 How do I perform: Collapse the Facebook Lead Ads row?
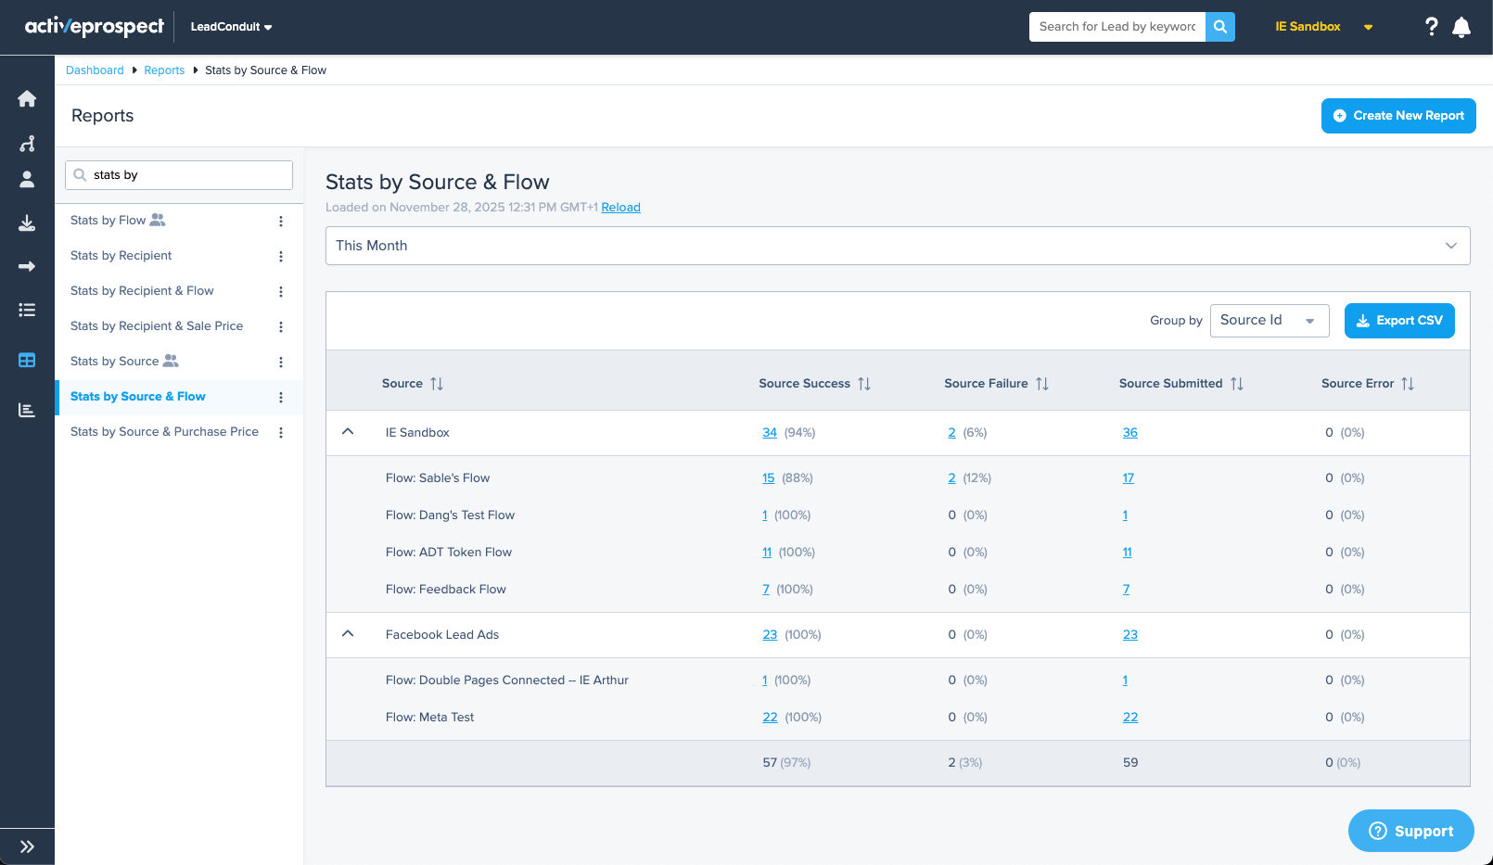point(348,634)
